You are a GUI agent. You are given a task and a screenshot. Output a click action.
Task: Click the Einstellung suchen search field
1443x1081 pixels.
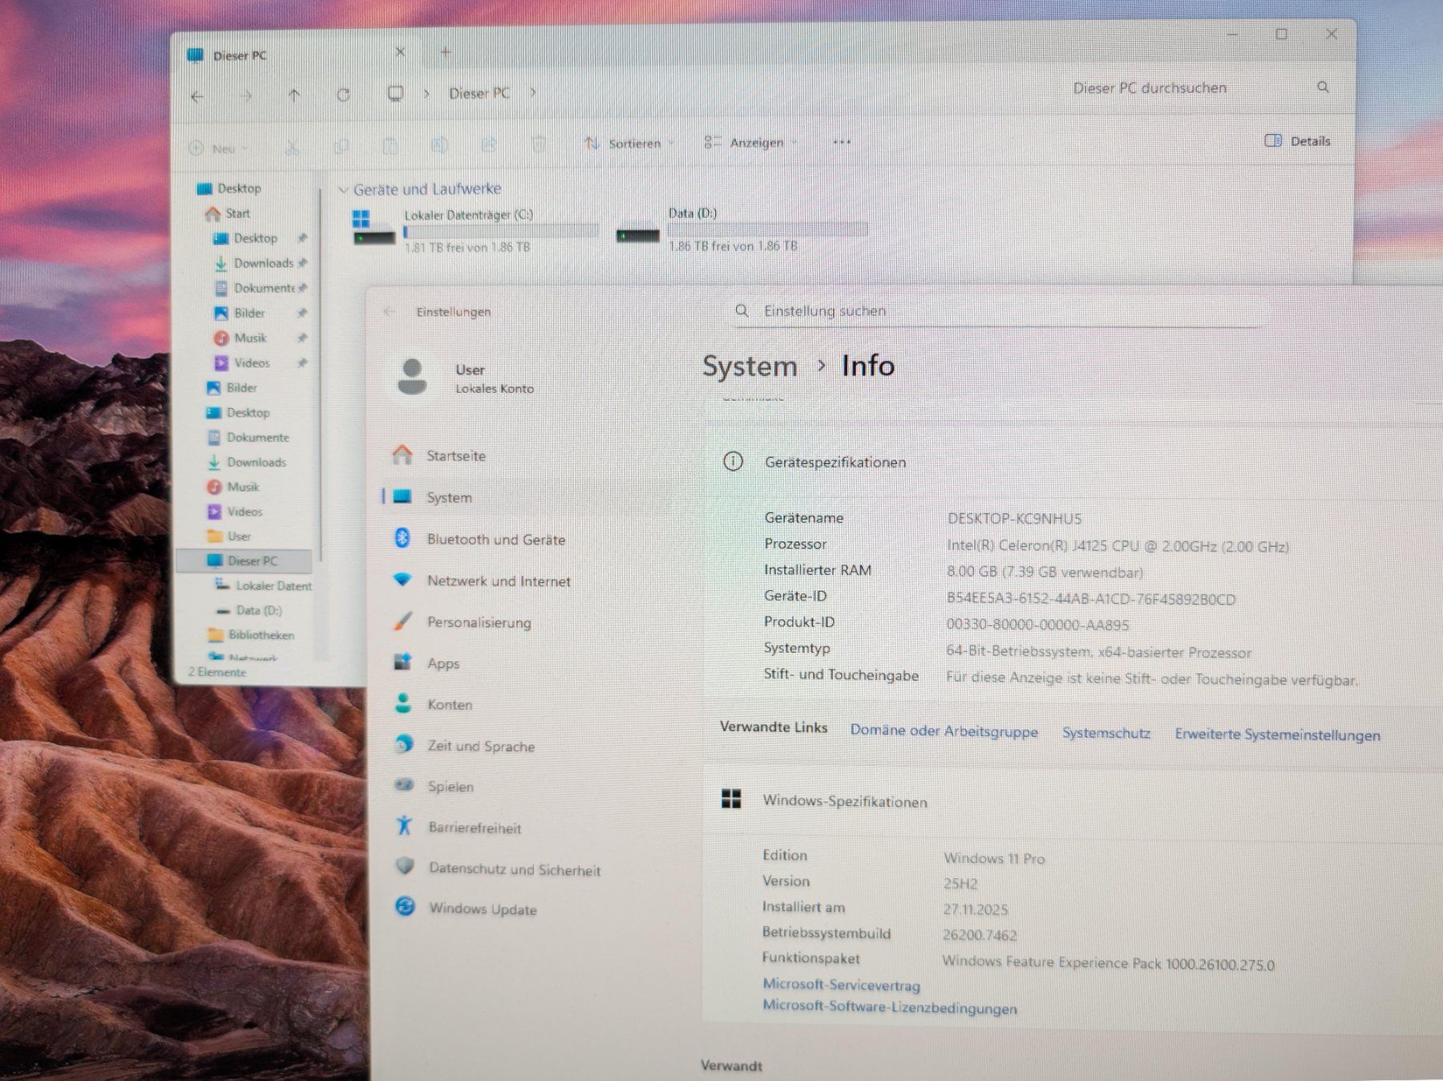[998, 311]
